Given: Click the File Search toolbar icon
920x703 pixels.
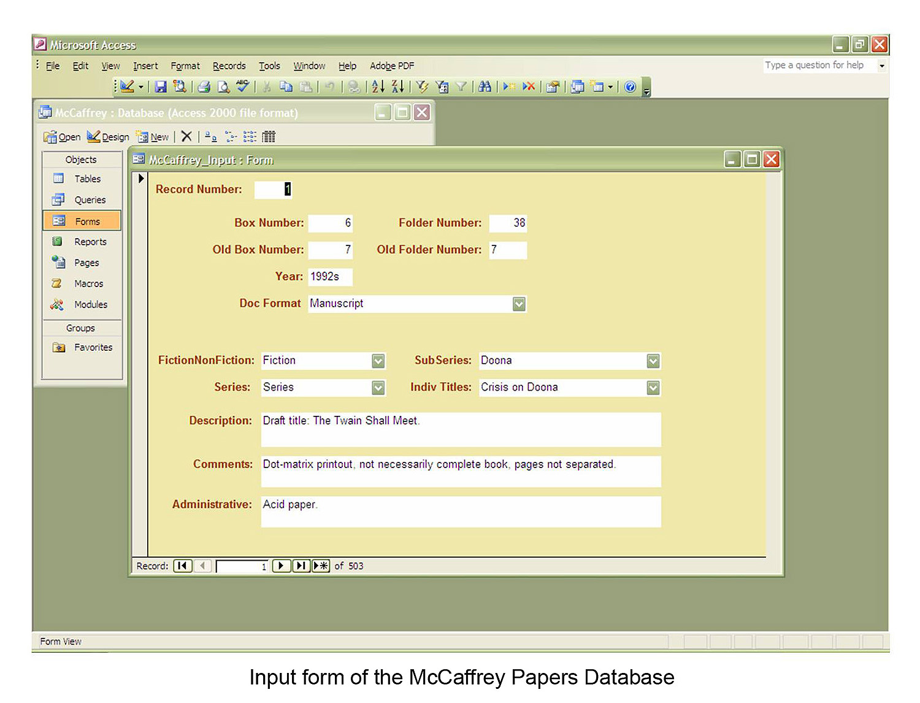Looking at the screenshot, I should [180, 87].
